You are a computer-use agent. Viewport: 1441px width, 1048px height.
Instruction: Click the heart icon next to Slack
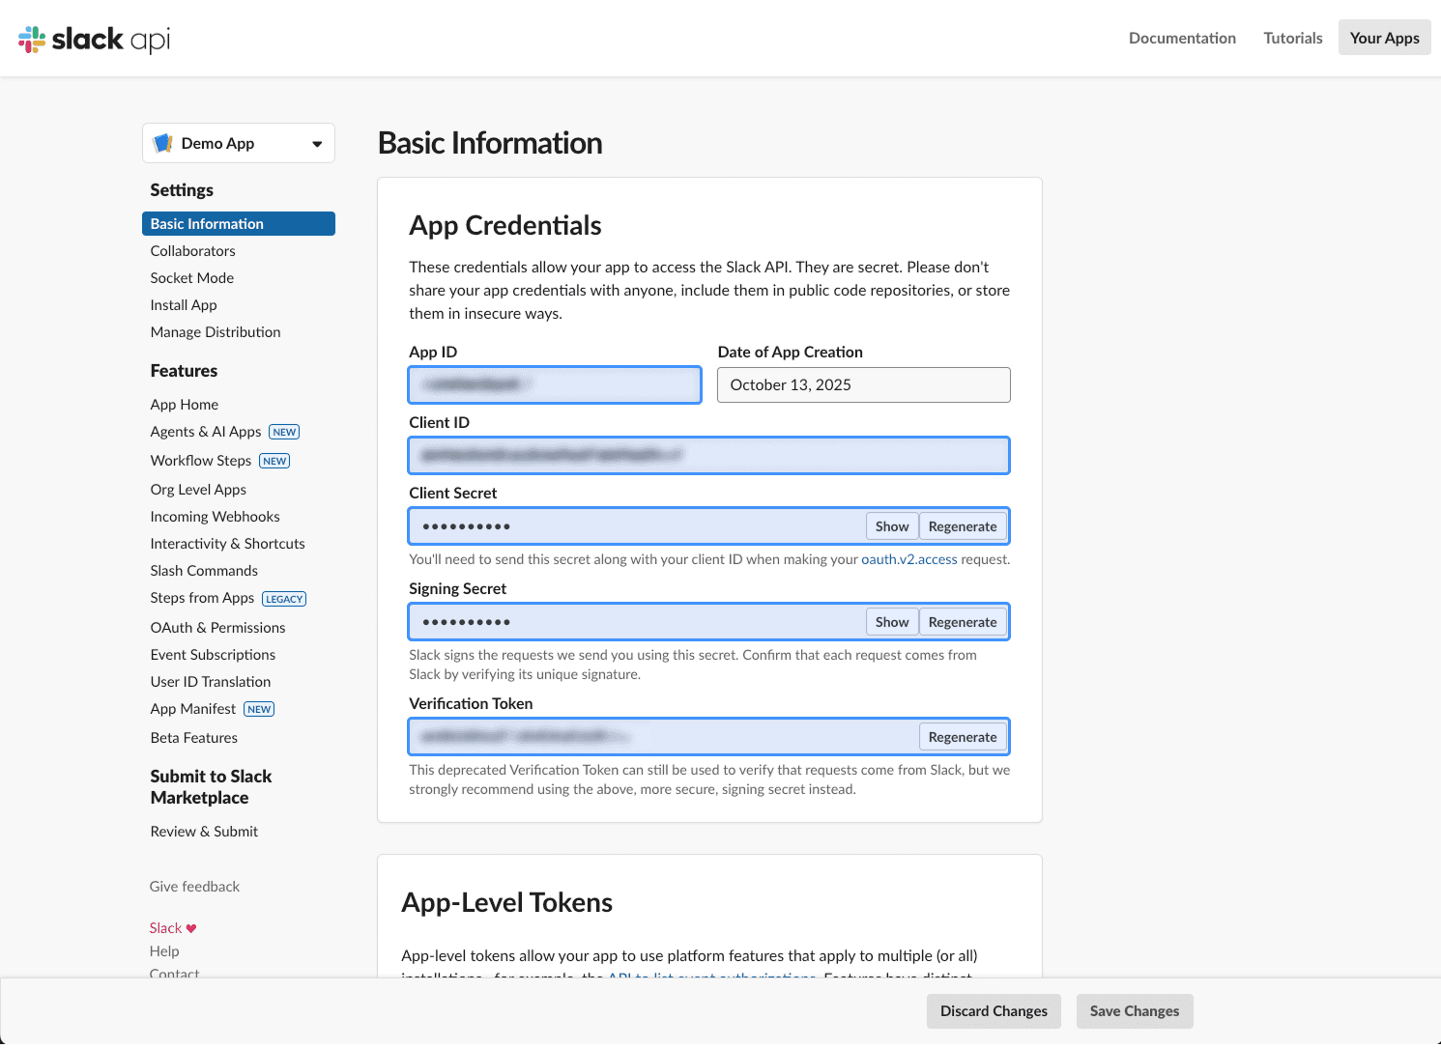(191, 928)
